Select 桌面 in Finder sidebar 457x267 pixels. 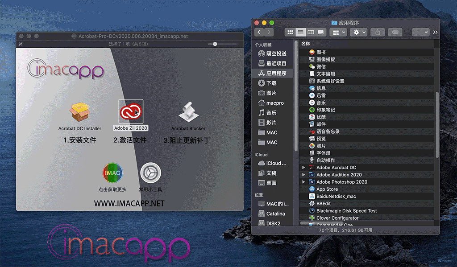[x=273, y=183]
